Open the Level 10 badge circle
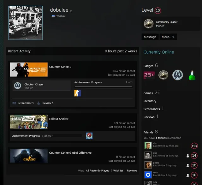The width and height of the screenshot is (202, 185). tap(158, 10)
